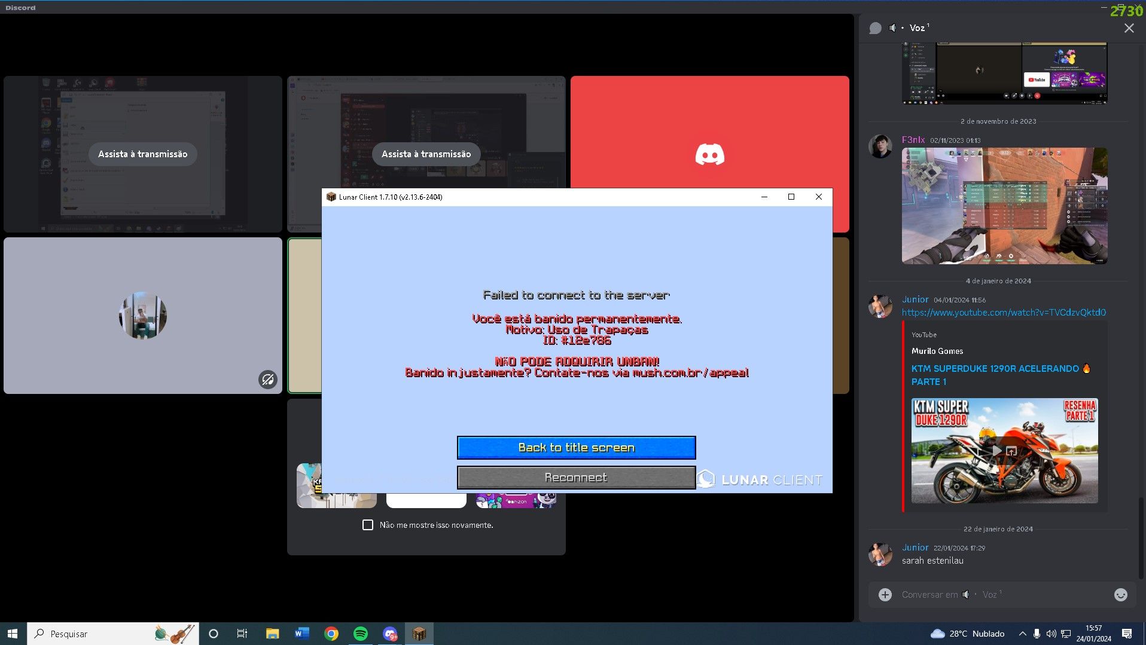Expand hidden system tray icons
Screen dimensions: 1146x645
pos(1022,633)
